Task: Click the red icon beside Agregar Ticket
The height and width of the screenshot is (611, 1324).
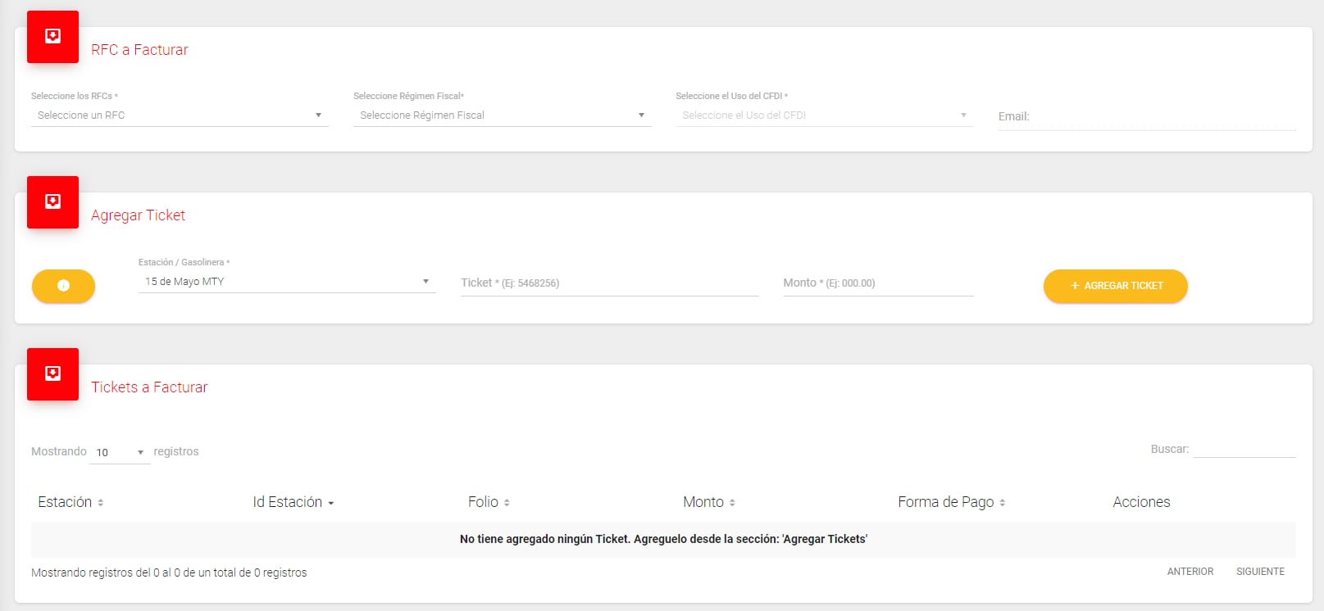Action: (x=52, y=202)
